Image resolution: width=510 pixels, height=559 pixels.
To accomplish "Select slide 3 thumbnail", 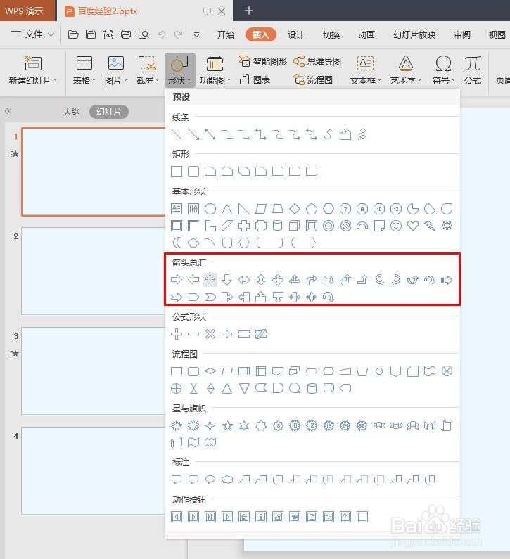I will point(94,371).
